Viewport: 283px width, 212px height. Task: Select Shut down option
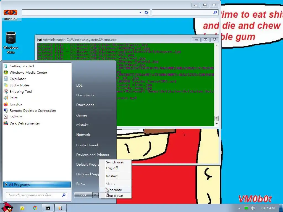tap(115, 196)
